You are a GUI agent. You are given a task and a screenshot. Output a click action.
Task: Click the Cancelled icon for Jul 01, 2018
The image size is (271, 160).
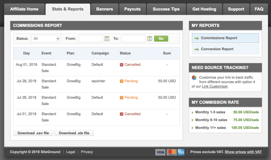coord(121,114)
